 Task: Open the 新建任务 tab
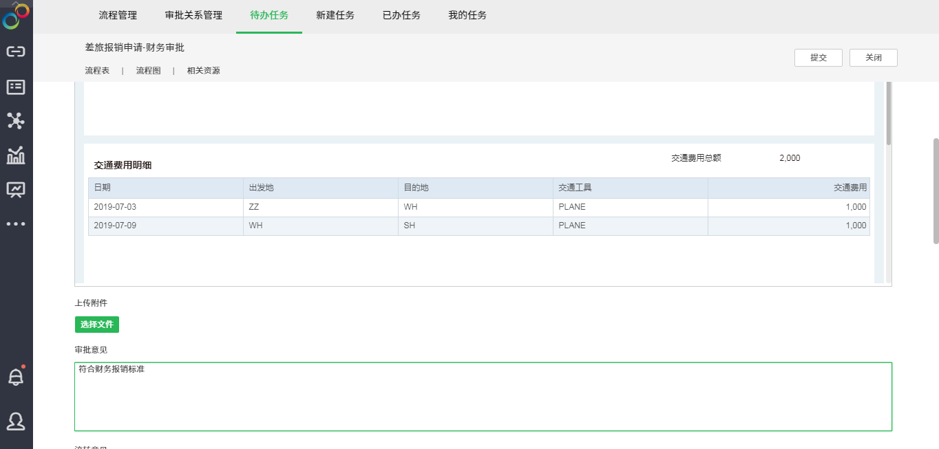[335, 15]
